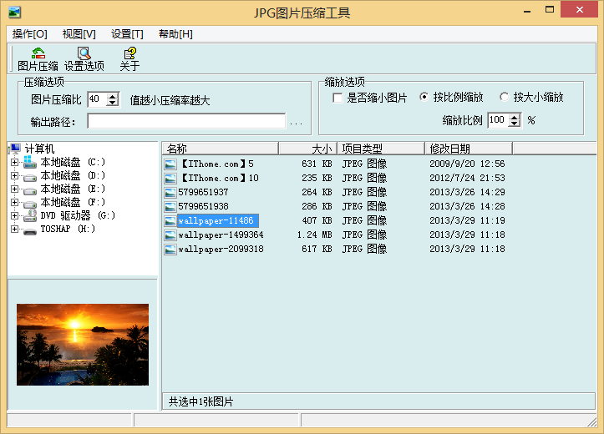Click the highlighted wallpaper-11486 file name
The height and width of the screenshot is (434, 604).
tap(217, 220)
